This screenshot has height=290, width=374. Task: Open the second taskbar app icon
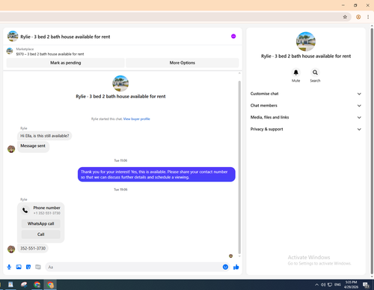[24, 285]
